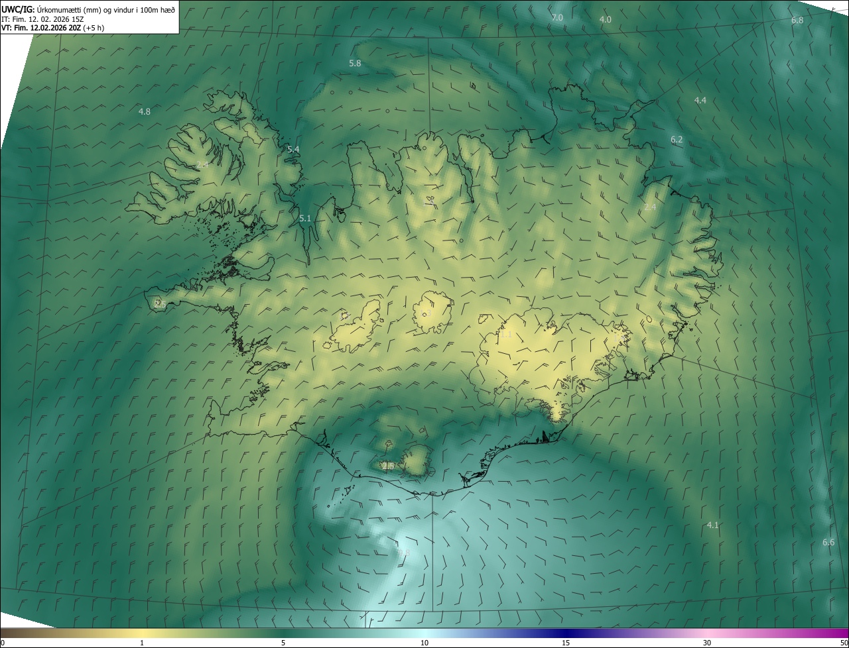
Task: Select the 9.8 maximum value label offshore
Action: point(404,553)
